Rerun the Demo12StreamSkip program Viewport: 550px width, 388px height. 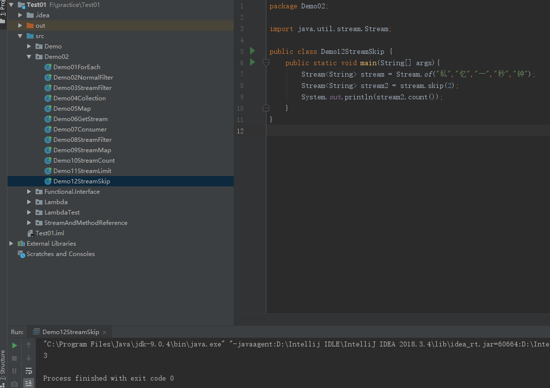coord(14,345)
